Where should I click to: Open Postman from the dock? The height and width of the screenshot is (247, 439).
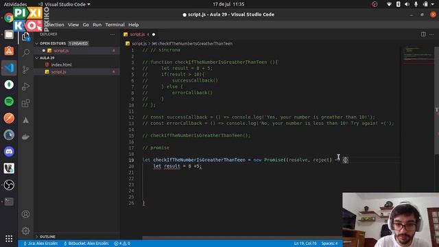[x=9, y=118]
